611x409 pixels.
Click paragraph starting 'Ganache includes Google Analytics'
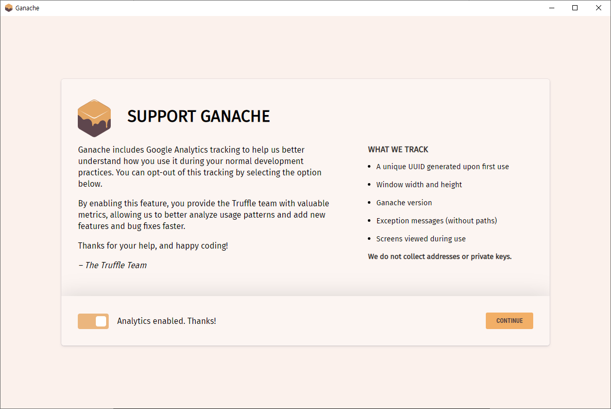point(199,167)
